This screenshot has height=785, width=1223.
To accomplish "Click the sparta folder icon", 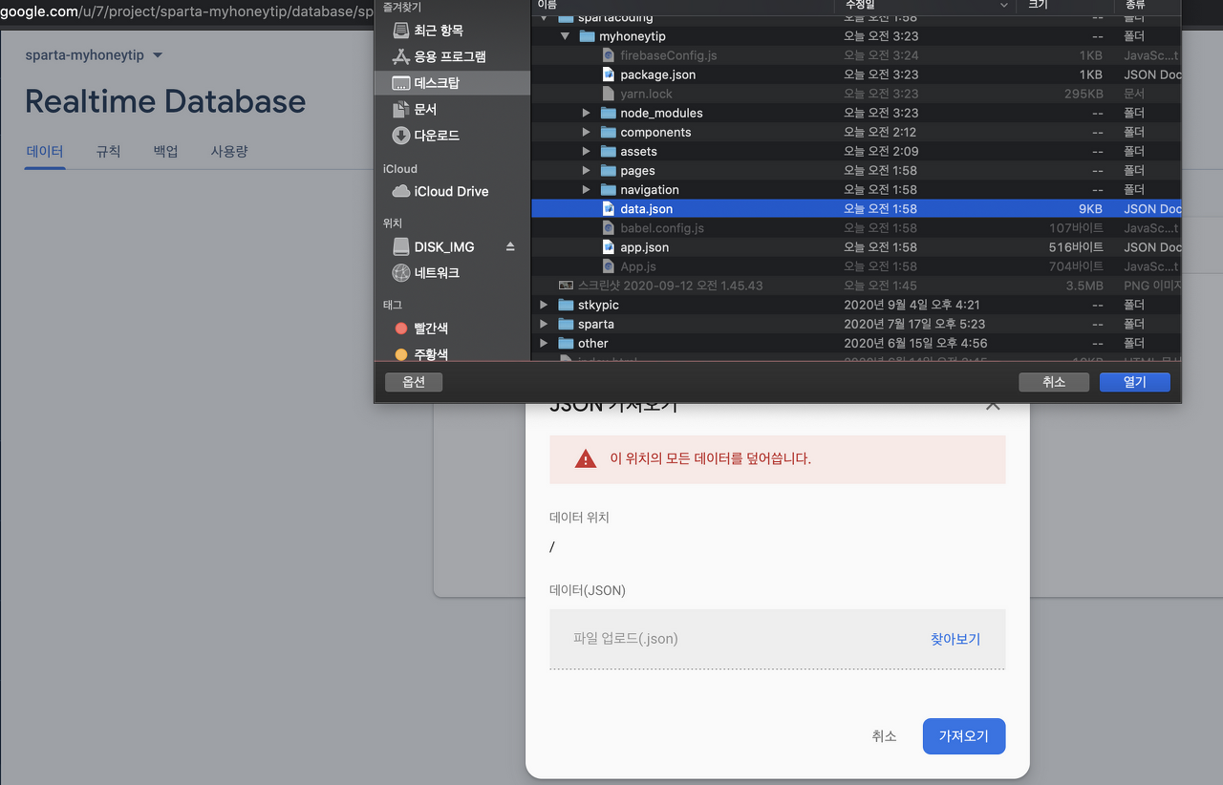I will point(567,324).
